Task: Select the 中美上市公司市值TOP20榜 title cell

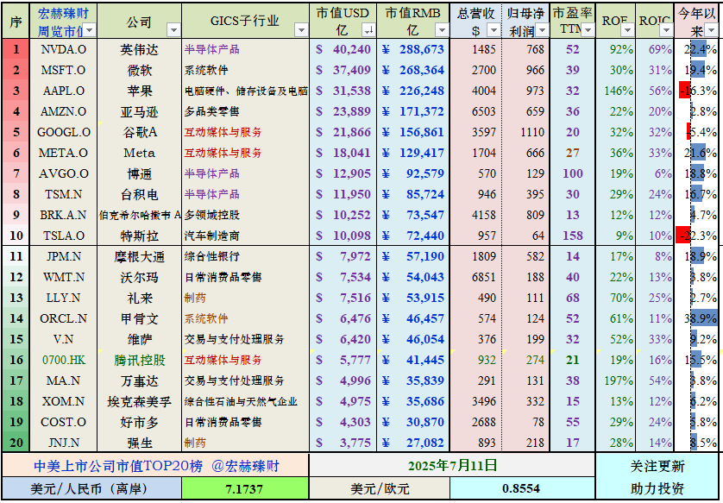Action: [x=155, y=466]
